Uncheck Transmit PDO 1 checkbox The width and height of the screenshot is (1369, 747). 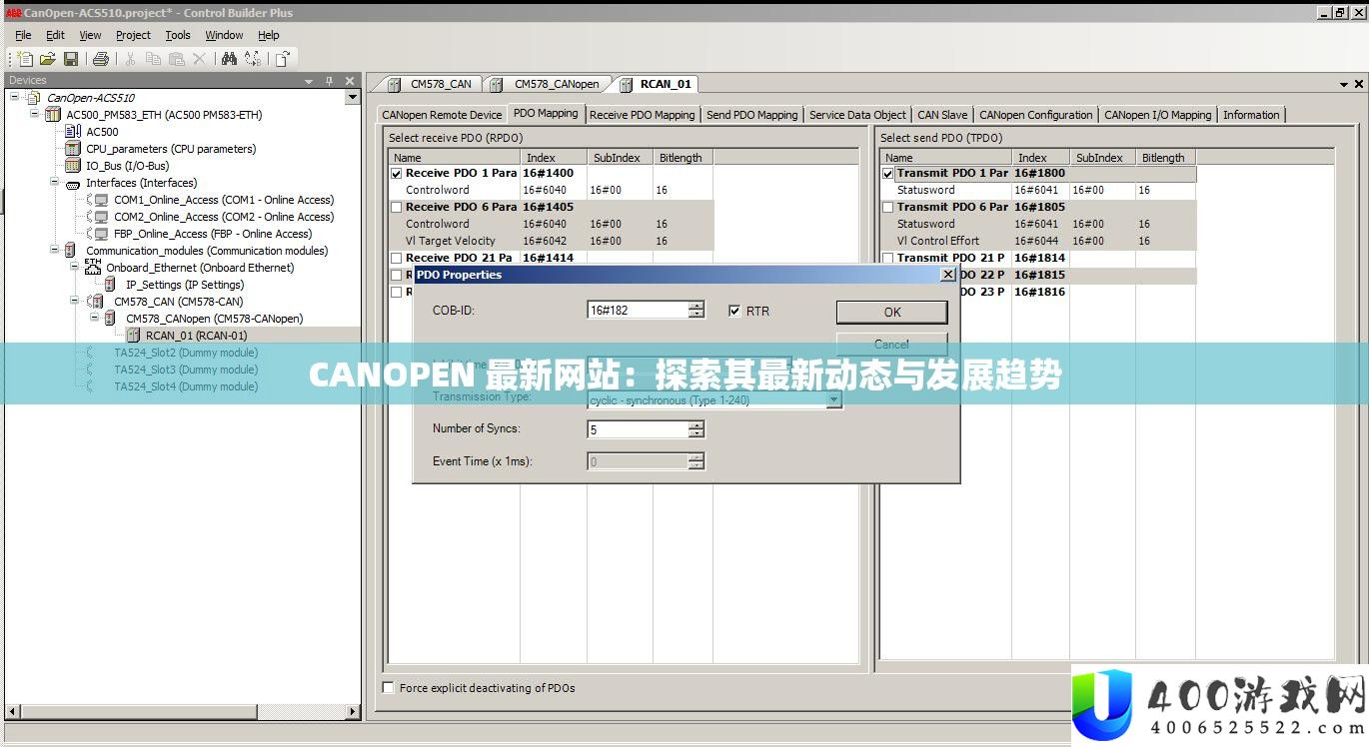tap(888, 174)
